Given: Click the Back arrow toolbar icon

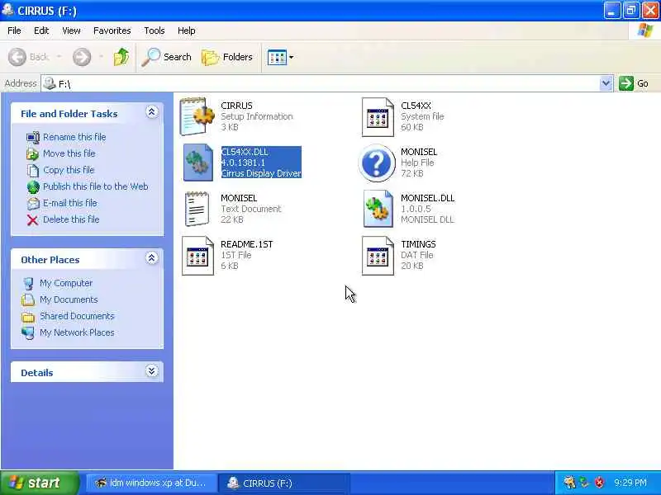Looking at the screenshot, I should tap(17, 57).
